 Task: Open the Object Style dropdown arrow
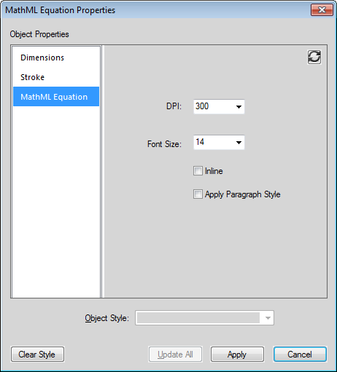[268, 318]
